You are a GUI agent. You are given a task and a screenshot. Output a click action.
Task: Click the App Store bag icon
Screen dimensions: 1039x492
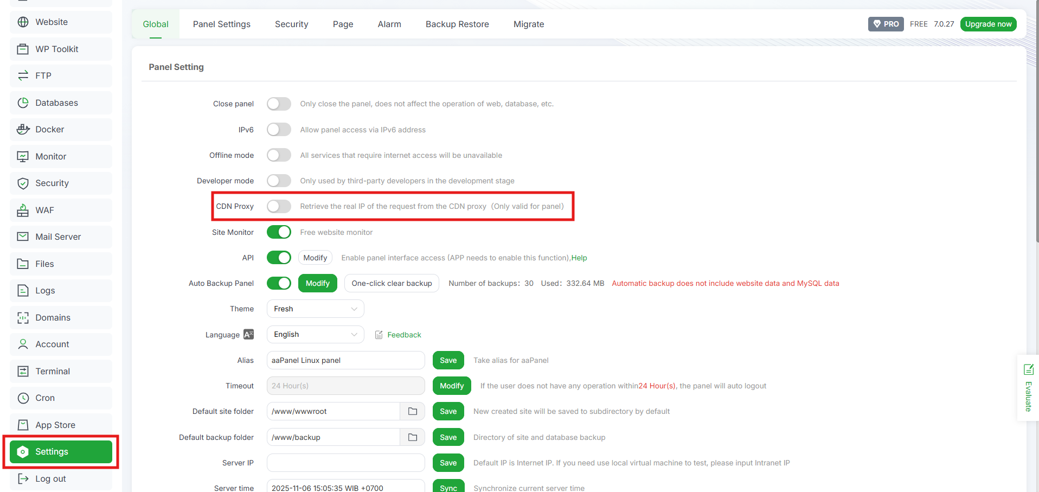click(23, 425)
